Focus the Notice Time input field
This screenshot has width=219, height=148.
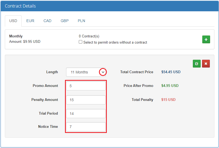[86, 127]
